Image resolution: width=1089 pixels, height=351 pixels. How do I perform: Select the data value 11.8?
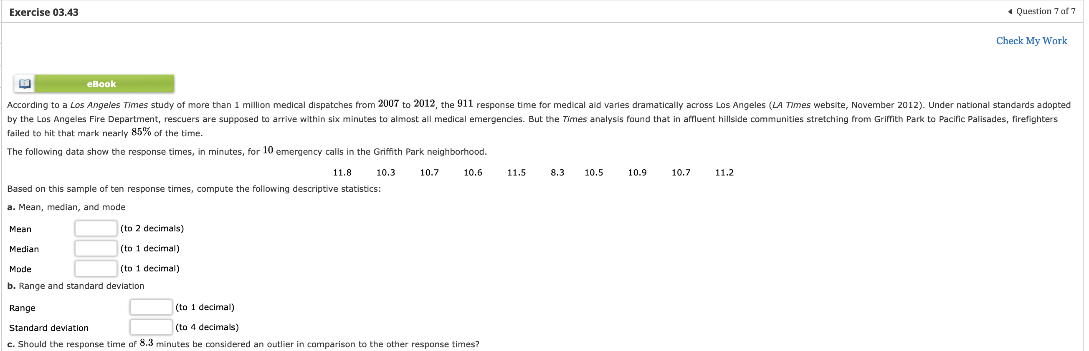tap(342, 172)
